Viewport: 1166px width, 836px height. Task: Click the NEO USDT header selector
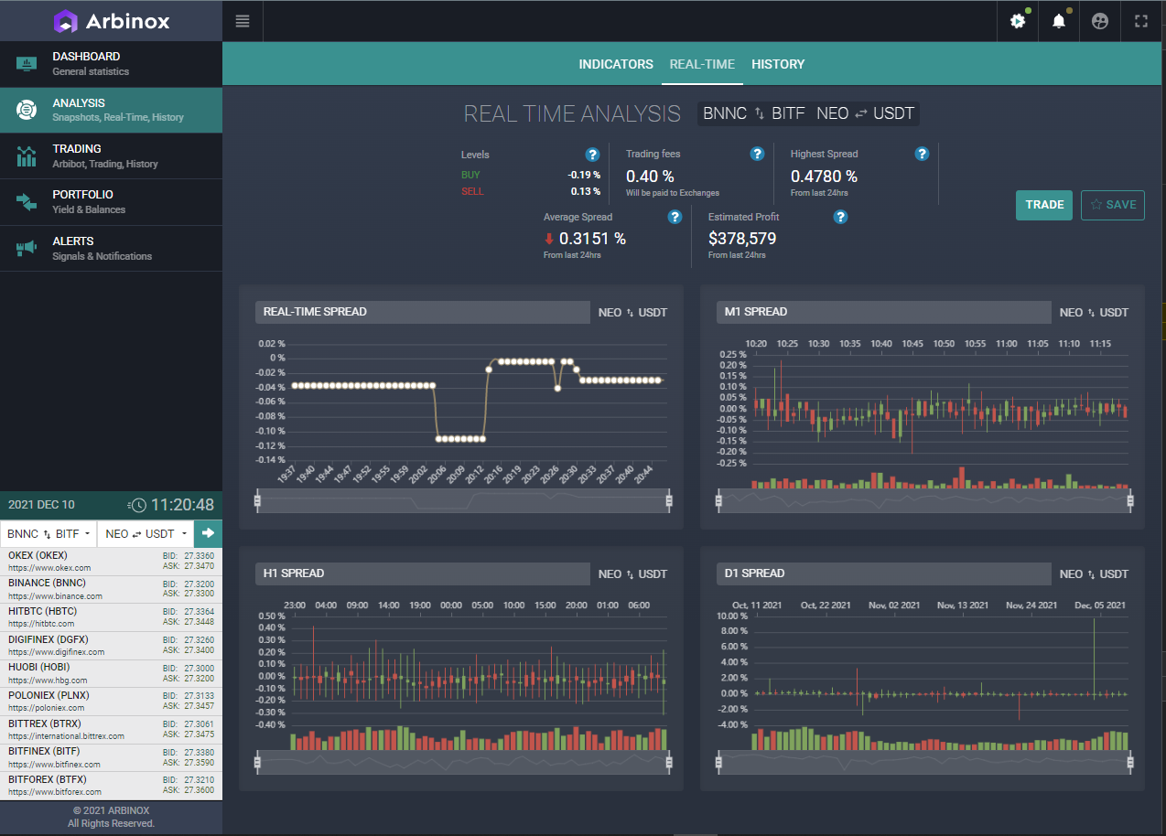pos(864,114)
